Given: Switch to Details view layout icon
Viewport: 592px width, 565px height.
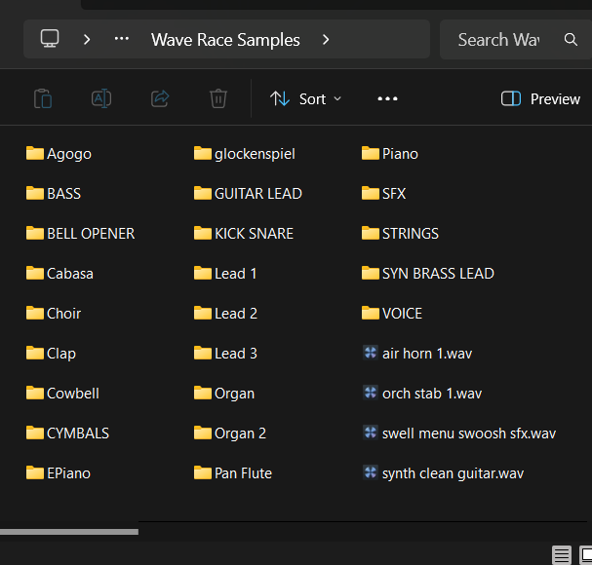Looking at the screenshot, I should point(561,555).
